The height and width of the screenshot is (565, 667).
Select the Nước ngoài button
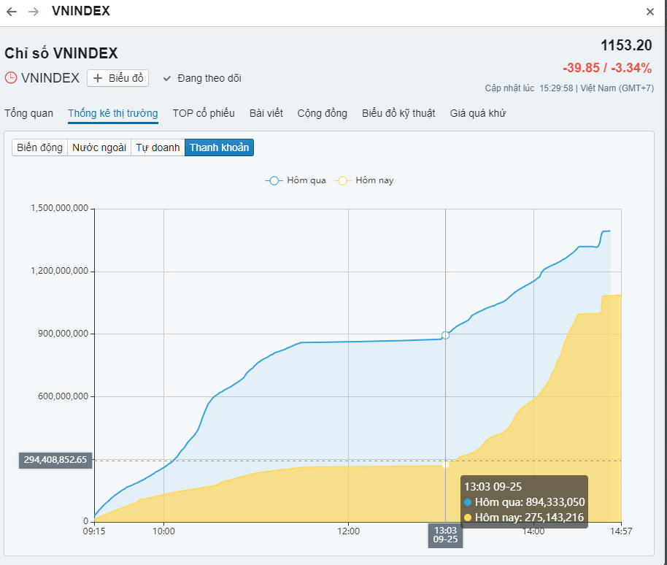pos(99,147)
